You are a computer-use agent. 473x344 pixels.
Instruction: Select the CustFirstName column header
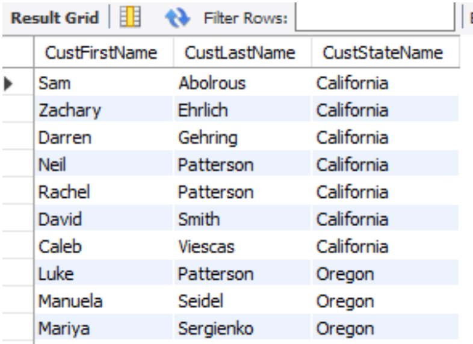(104, 53)
